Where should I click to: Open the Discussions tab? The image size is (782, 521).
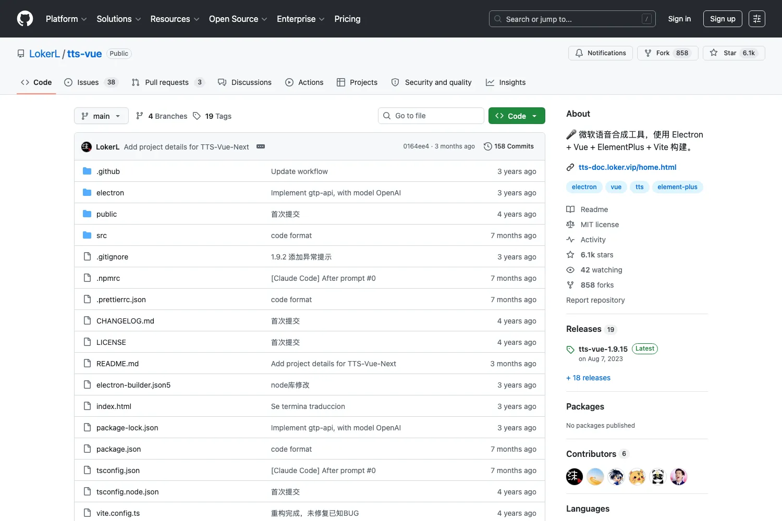coord(245,82)
